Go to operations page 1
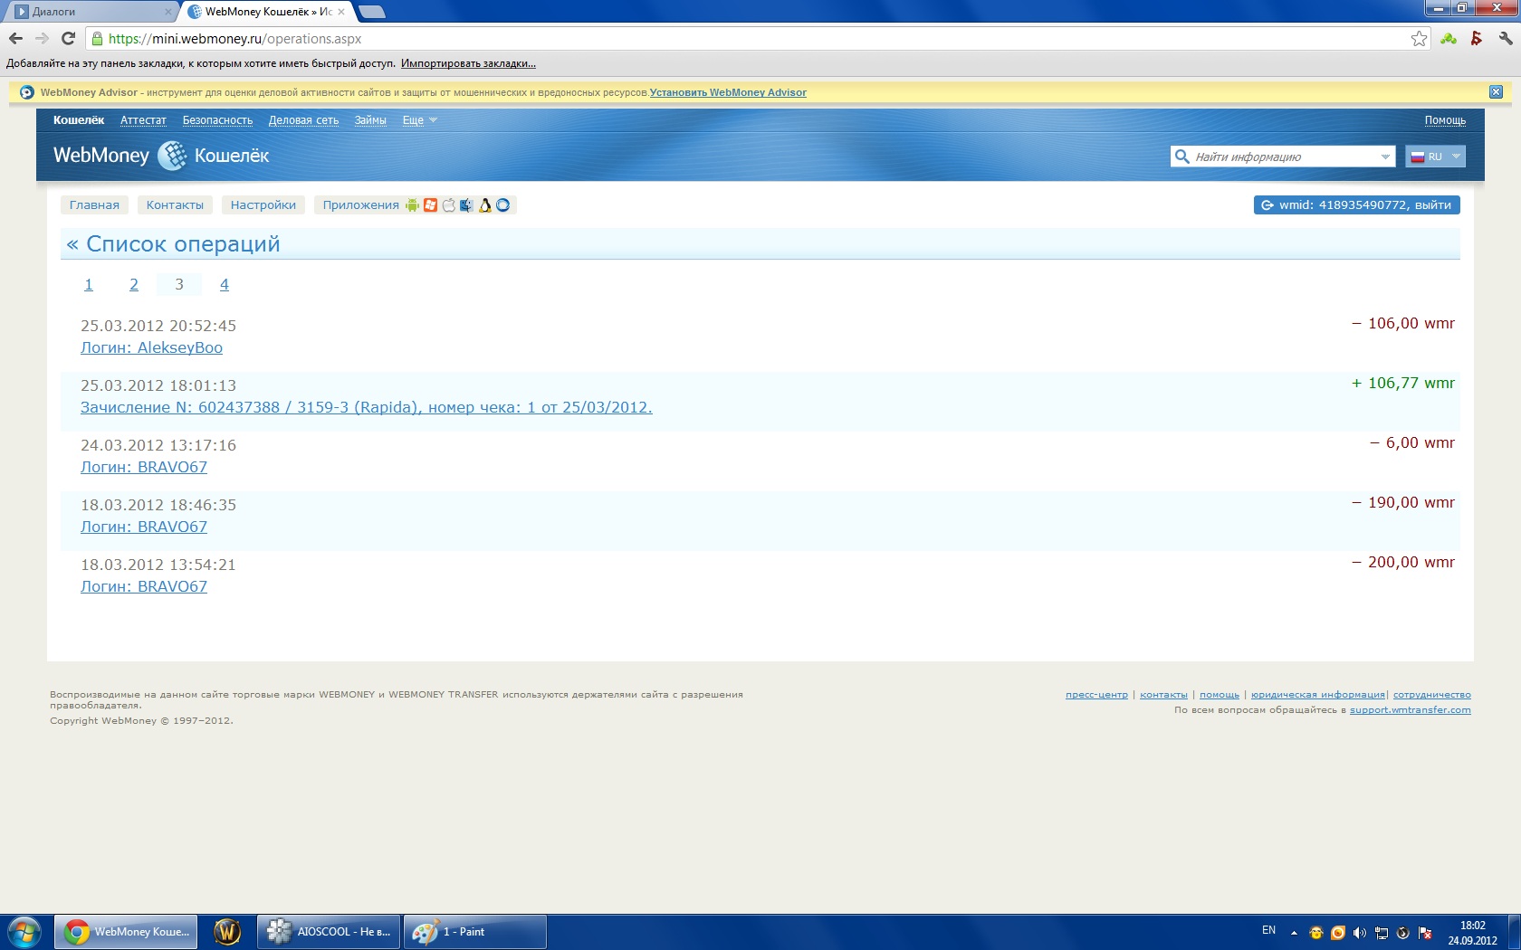This screenshot has width=1521, height=950. (x=89, y=284)
